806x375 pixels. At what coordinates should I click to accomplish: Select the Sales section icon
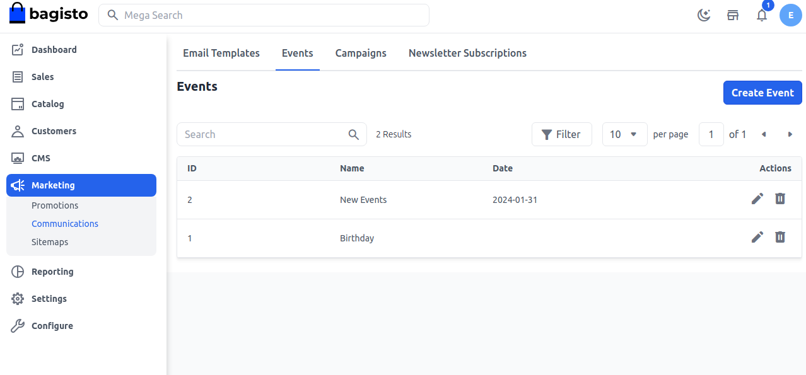[18, 76]
